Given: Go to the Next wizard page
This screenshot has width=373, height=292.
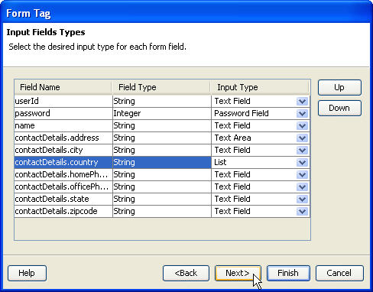Looking at the screenshot, I should point(238,273).
